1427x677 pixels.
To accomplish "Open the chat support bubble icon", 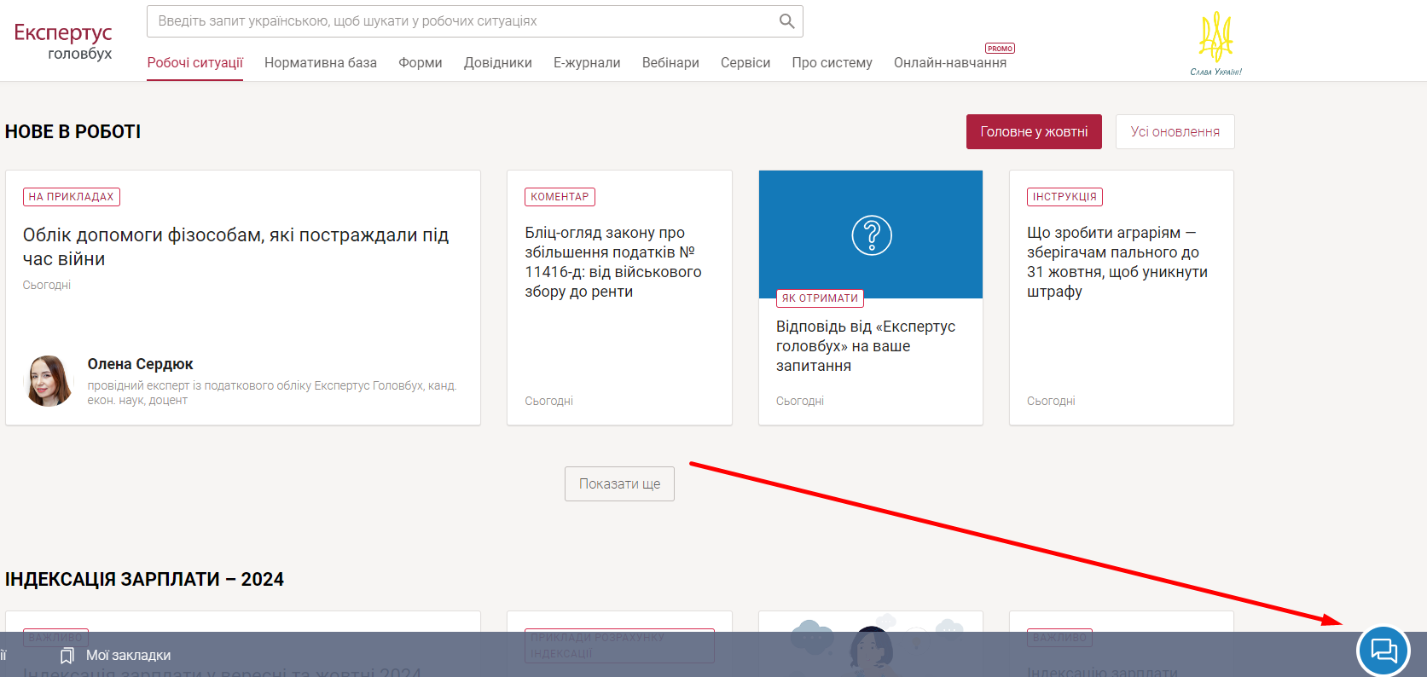I will (1383, 651).
